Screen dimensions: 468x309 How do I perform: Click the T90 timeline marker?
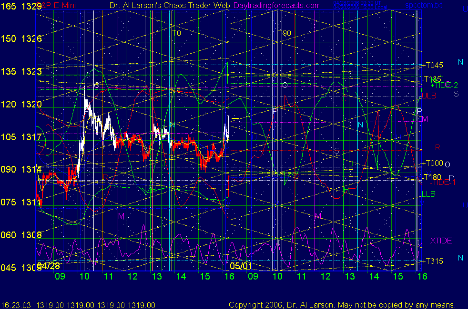point(284,33)
